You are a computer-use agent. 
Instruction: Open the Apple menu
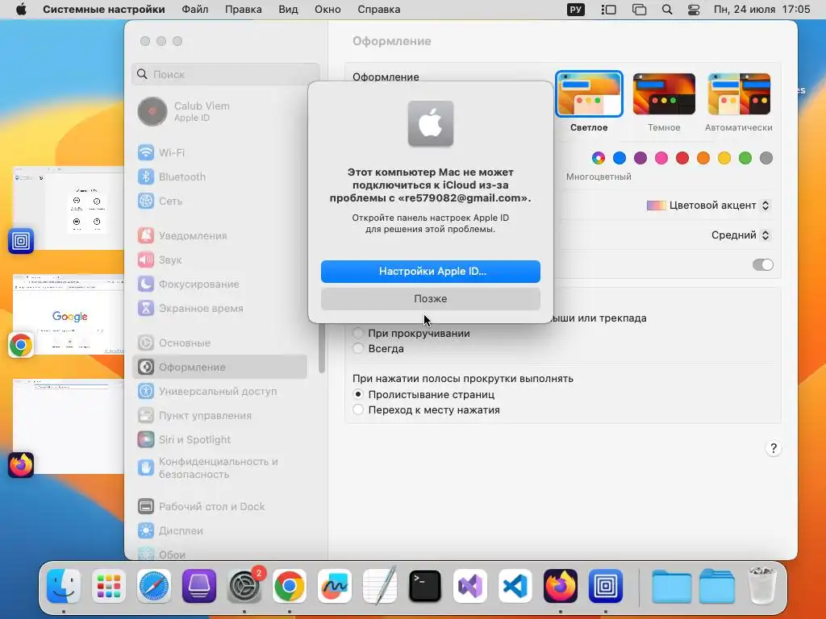[x=21, y=10]
